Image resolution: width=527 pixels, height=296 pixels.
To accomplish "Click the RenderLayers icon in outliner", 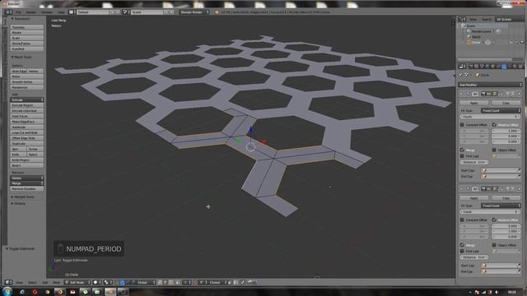I will pos(469,31).
